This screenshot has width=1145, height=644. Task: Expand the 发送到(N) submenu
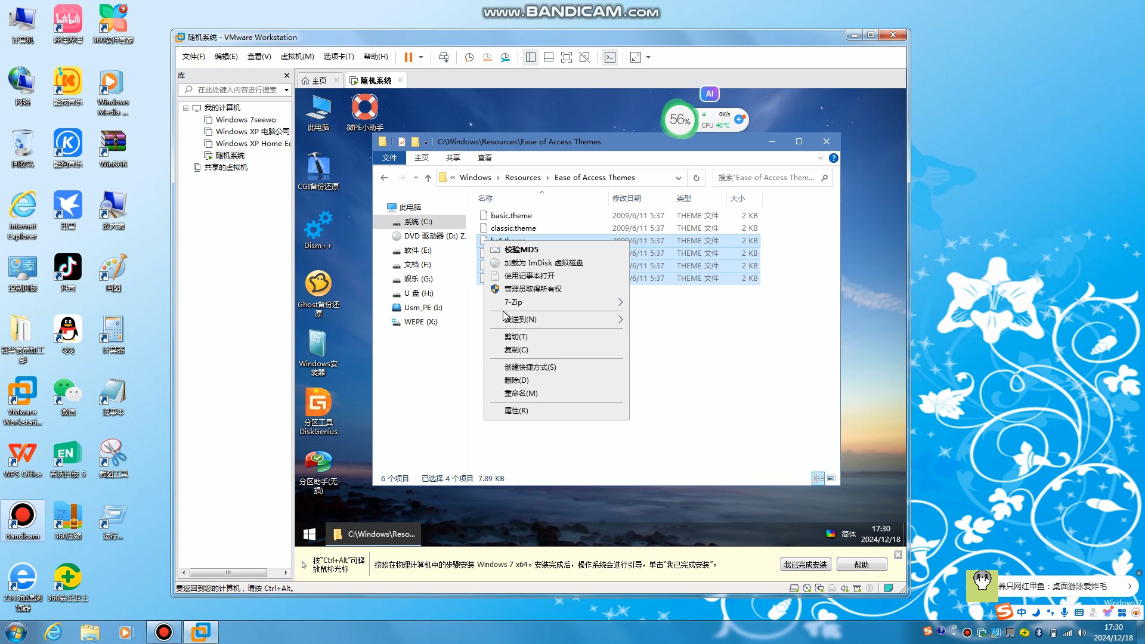click(x=556, y=320)
